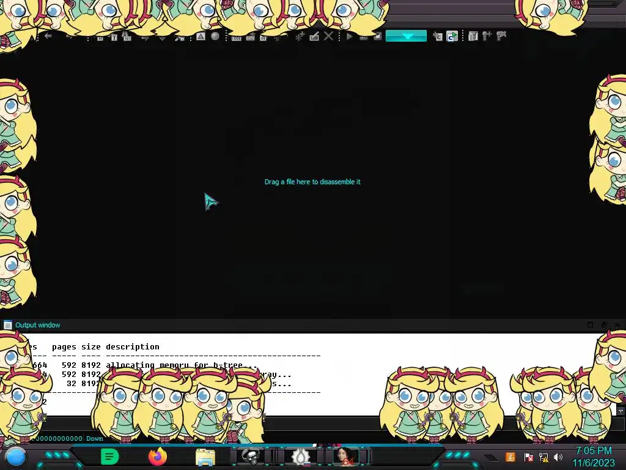
Task: Click the 'Output window' title label
Action: point(37,325)
